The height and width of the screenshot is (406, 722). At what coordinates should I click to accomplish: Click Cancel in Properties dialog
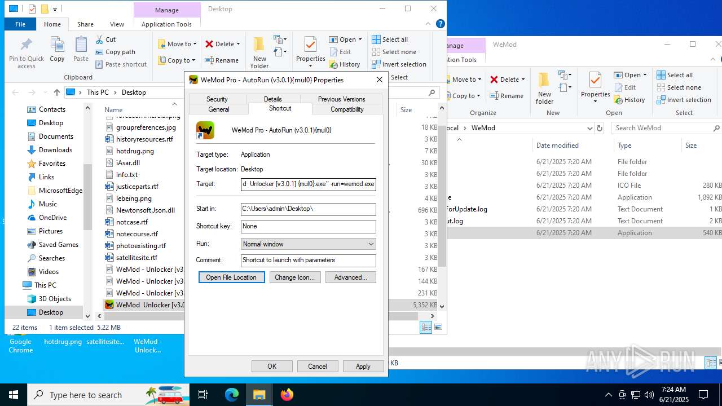point(318,367)
